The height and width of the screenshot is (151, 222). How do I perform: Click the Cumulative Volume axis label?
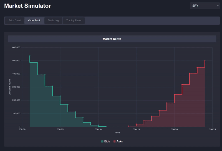pyautogui.click(x=10, y=87)
